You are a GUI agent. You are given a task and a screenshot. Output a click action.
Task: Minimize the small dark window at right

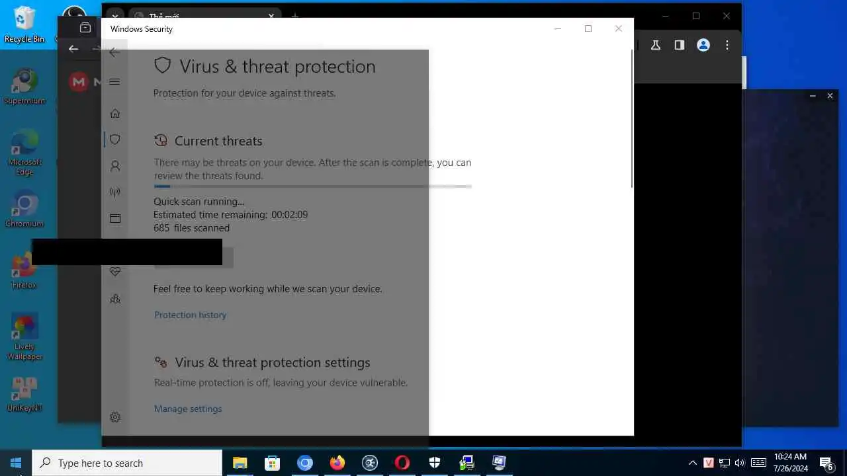(x=813, y=96)
